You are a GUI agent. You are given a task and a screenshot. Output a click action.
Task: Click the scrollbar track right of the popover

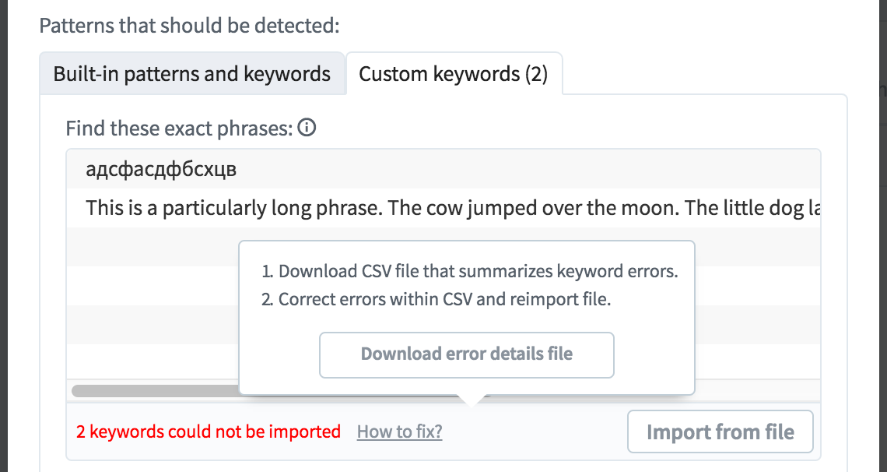(758, 391)
